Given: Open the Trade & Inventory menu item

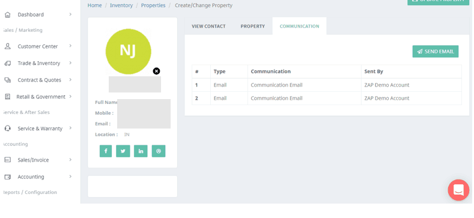Looking at the screenshot, I should point(38,63).
